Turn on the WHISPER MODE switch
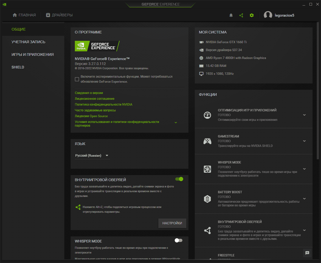This screenshot has height=263, width=321. (x=178, y=240)
